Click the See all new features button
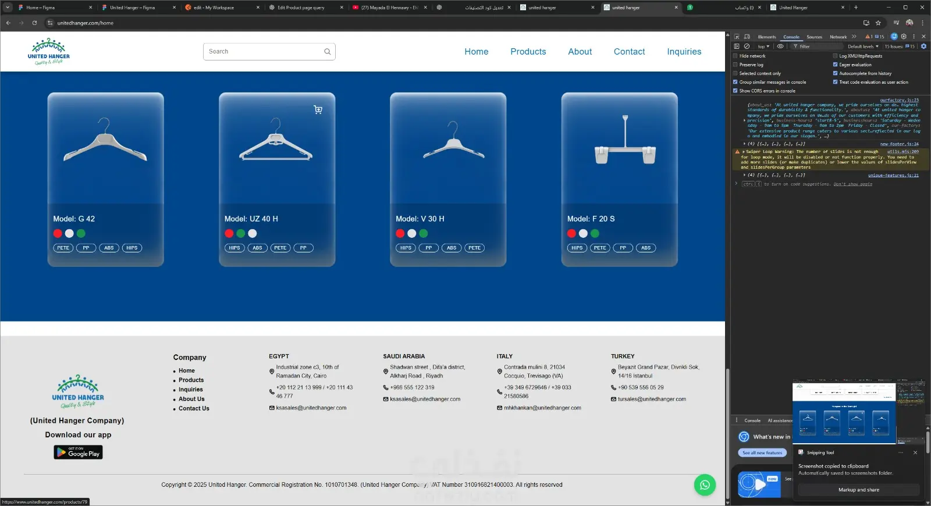Viewport: 931px width, 506px height. 762,452
